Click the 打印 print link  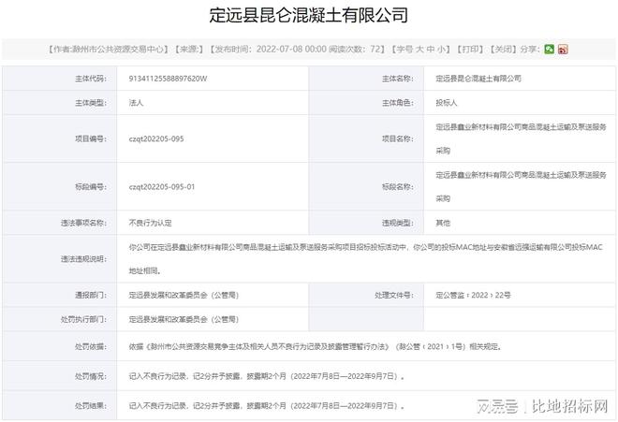pos(470,50)
